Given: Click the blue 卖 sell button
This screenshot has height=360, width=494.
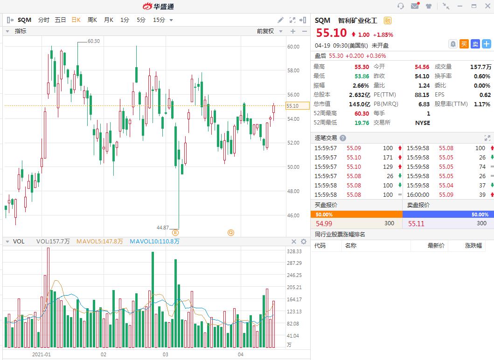Looking at the screenshot, I should click(x=475, y=44).
